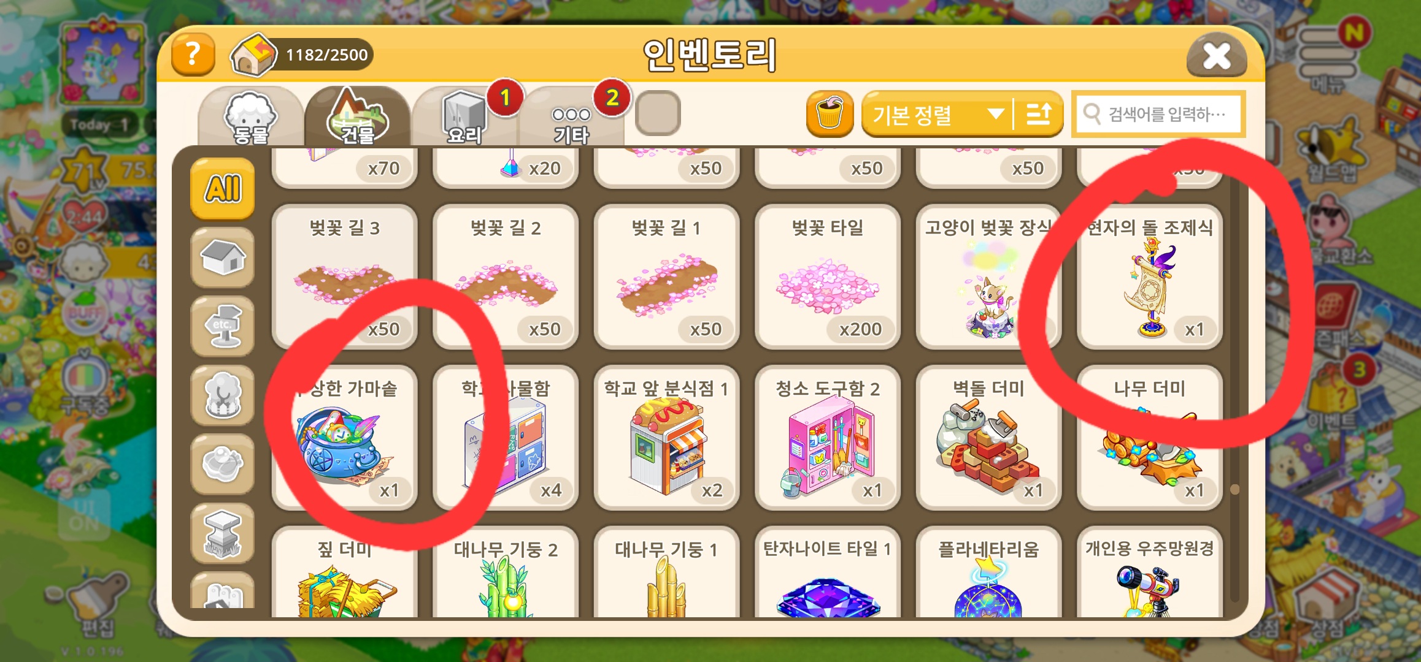1421x662 pixels.
Task: Expand the 기본 정렬 sort dropdown
Action: 937,114
